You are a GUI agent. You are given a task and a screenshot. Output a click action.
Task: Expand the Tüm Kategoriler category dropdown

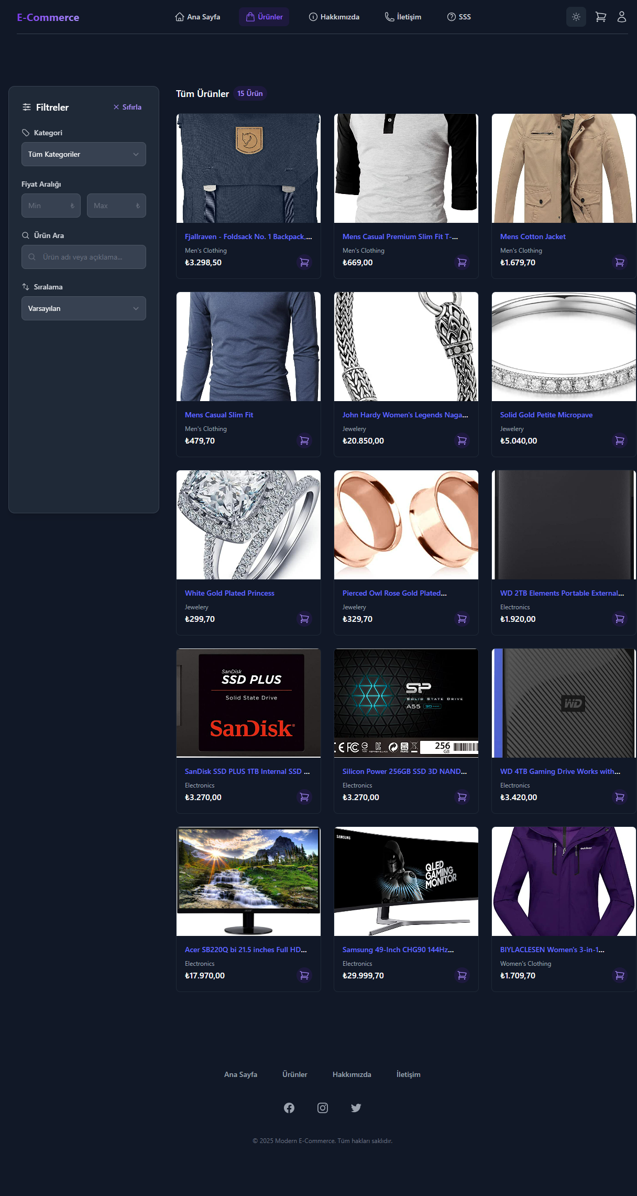pyautogui.click(x=84, y=154)
